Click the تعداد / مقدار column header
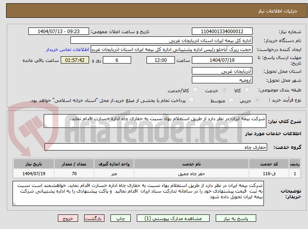 coord(74,164)
